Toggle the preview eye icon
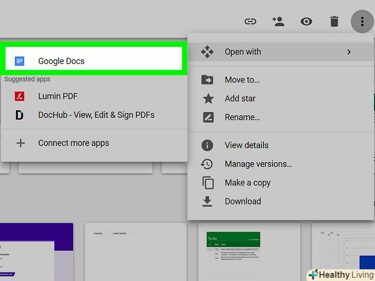 tap(306, 22)
